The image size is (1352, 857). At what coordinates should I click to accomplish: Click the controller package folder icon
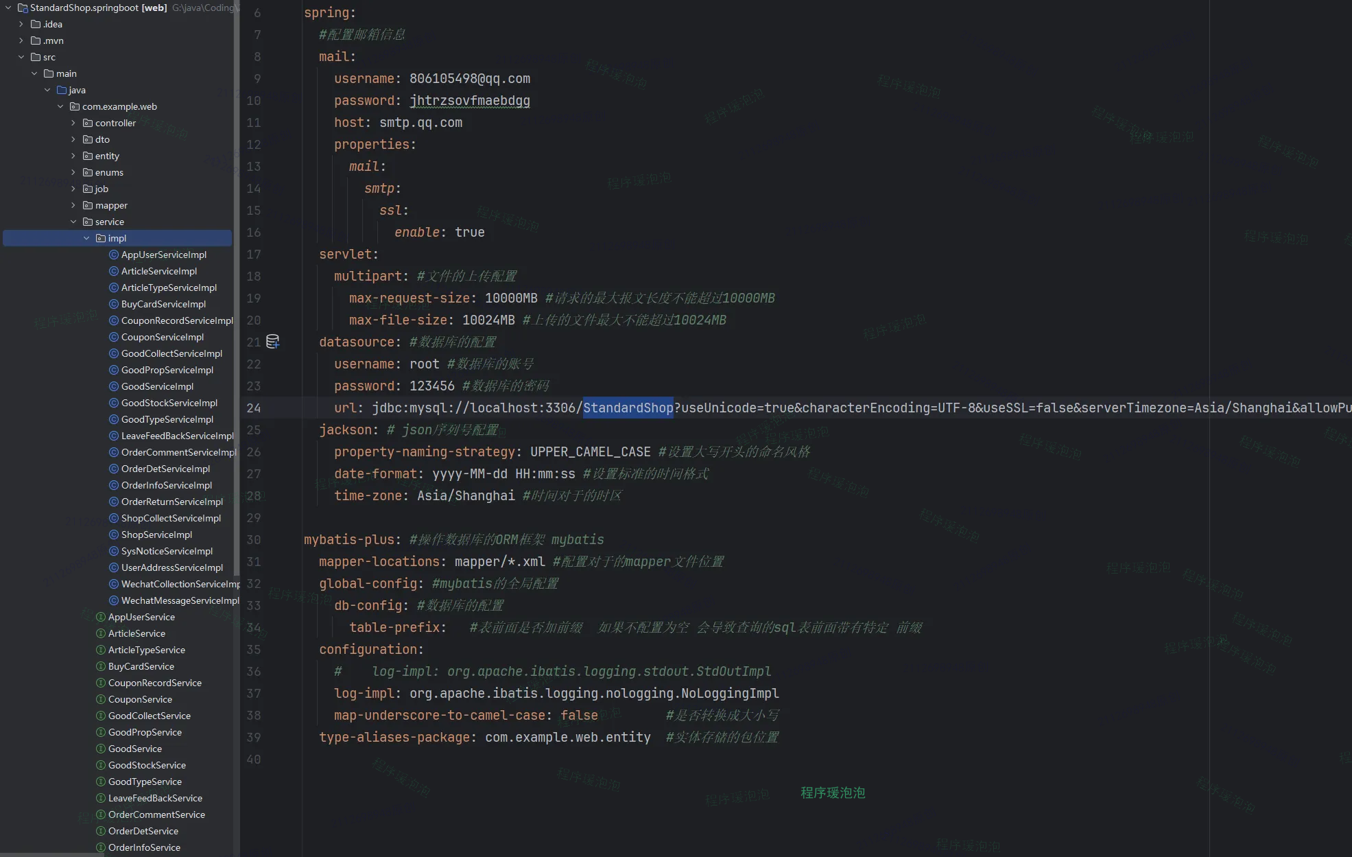(88, 123)
